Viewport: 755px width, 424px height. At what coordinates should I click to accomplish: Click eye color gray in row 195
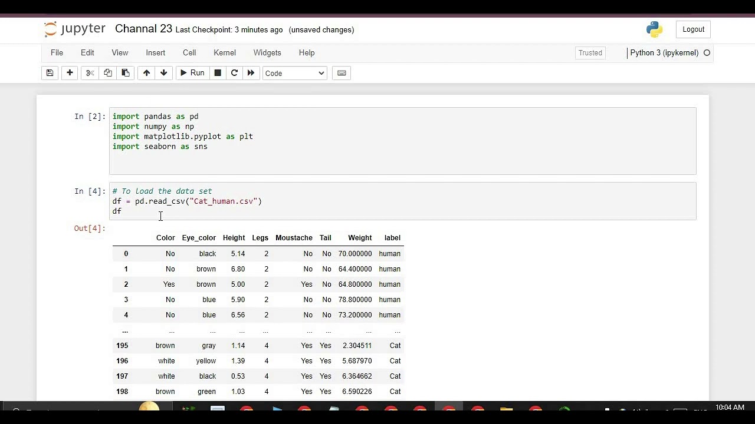click(x=209, y=346)
